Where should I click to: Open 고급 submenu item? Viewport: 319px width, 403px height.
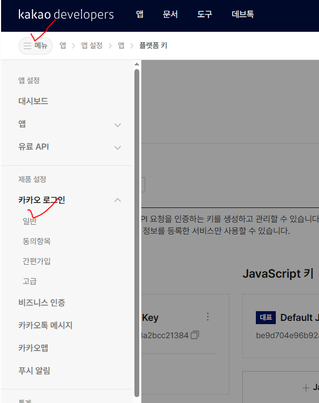tap(30, 281)
